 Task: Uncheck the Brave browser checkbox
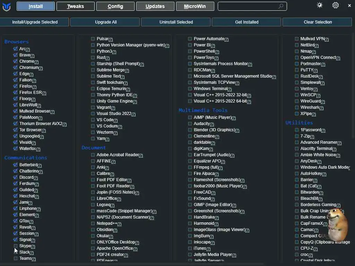coord(15,55)
